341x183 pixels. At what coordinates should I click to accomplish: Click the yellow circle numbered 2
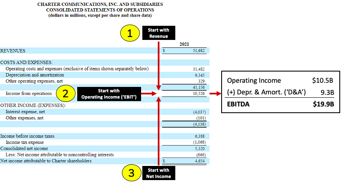(x=64, y=94)
